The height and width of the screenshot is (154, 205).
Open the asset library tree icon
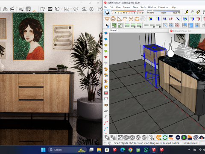pyautogui.click(x=184, y=137)
